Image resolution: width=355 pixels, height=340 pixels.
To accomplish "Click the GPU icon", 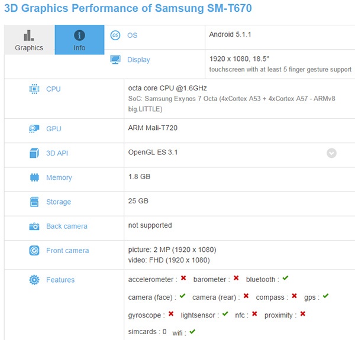I will coord(34,129).
